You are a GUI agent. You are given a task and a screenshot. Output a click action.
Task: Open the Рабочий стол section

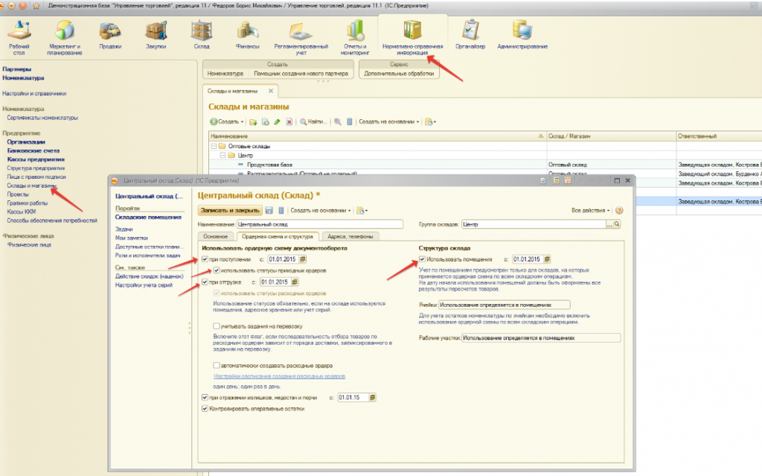19,37
